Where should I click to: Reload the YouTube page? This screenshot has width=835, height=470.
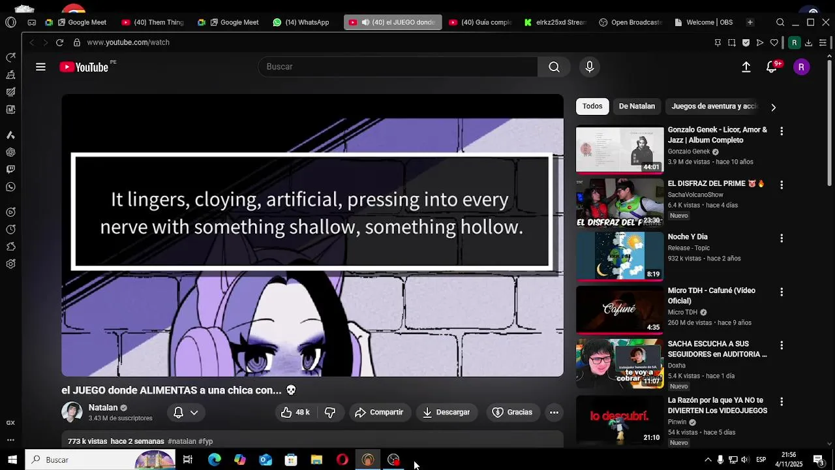pyautogui.click(x=59, y=42)
